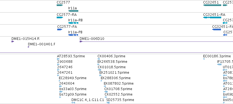Select the DME1-015H14.R purple marker
This screenshot has height=104, width=233.
[13, 41]
